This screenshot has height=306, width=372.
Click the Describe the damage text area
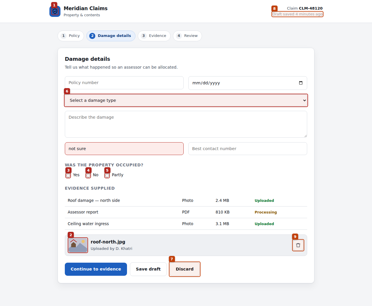click(186, 124)
